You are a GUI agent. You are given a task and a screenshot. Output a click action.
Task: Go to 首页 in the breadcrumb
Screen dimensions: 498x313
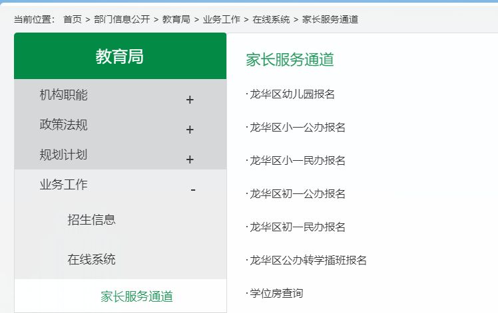pos(73,19)
